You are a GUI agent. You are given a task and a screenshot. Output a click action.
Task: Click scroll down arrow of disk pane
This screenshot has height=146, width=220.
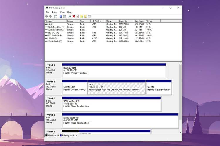tap(180, 132)
